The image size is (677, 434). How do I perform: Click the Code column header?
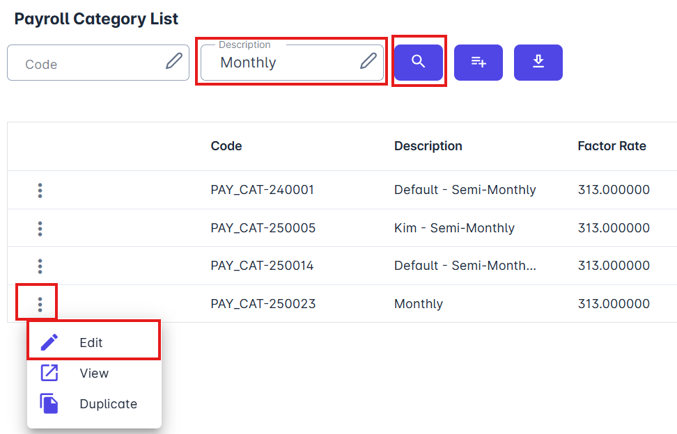click(x=226, y=146)
